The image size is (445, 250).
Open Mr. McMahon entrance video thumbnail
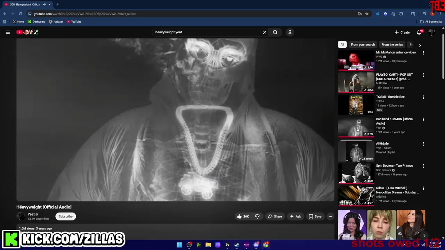pyautogui.click(x=356, y=60)
